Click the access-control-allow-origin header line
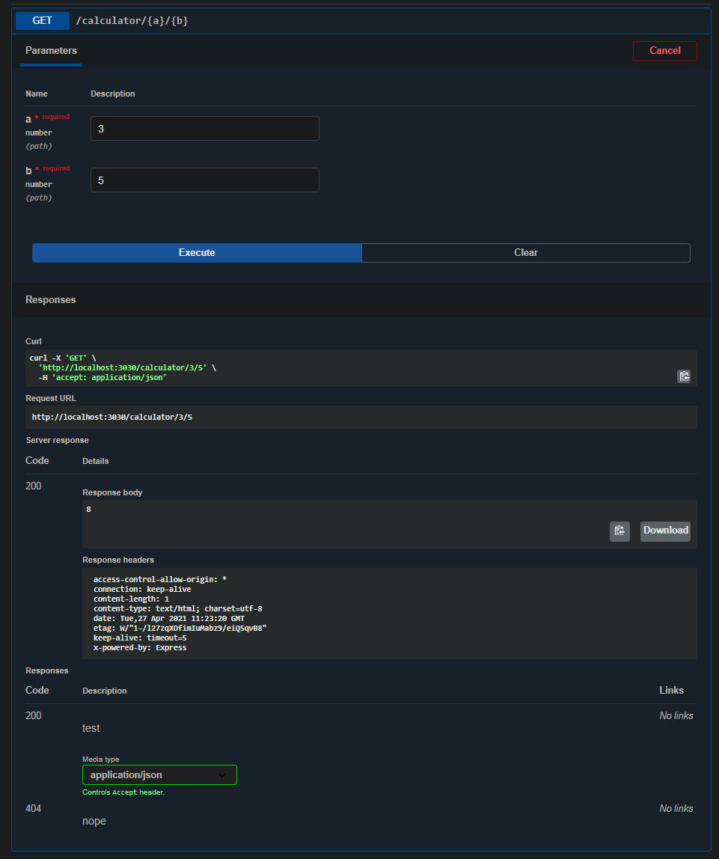Viewport: 719px width, 859px height. pyautogui.click(x=160, y=580)
